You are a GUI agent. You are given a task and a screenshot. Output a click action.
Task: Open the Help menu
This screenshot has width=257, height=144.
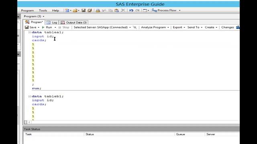[x=55, y=10]
